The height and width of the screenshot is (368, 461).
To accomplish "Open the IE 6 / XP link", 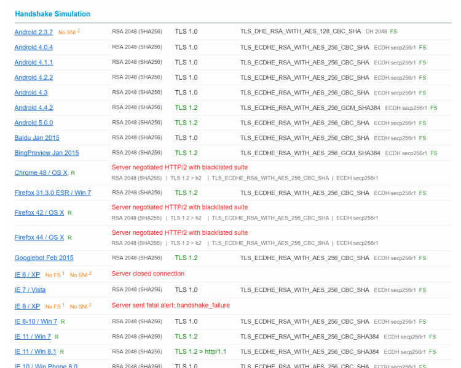I will point(27,275).
